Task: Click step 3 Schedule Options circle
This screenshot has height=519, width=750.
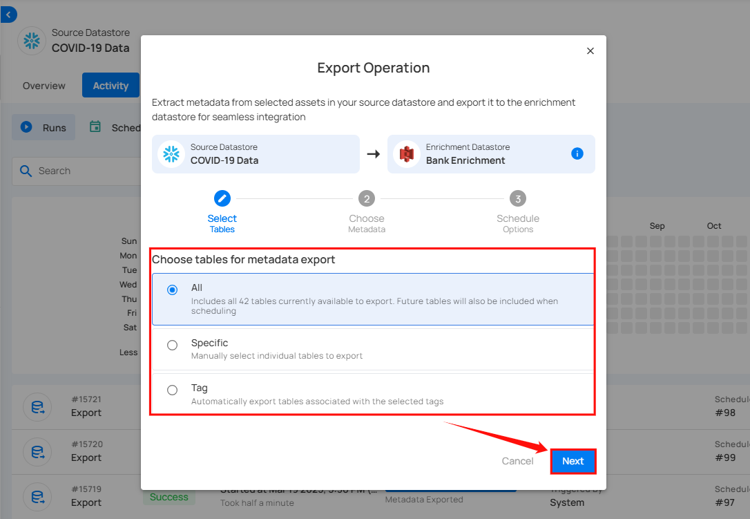Action: tap(517, 199)
